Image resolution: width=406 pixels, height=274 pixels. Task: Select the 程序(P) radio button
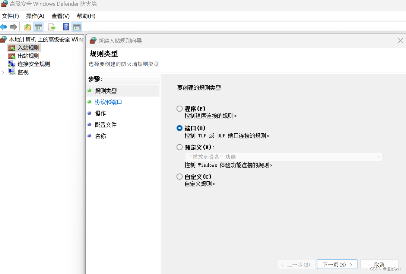(179, 109)
